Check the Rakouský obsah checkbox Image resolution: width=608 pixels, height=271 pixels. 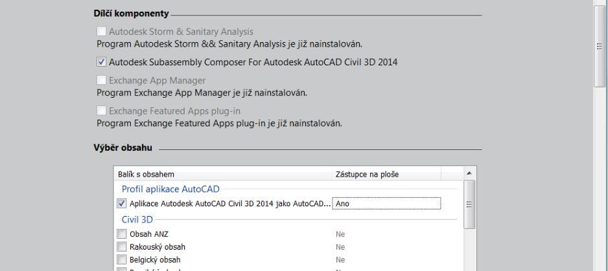[122, 246]
